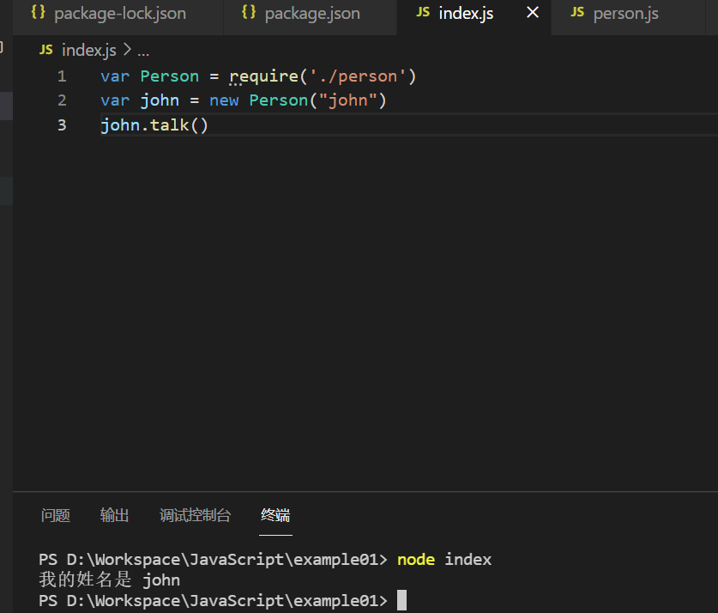Click the JS icon on index.js tab
The height and width of the screenshot is (613, 718).
click(423, 12)
